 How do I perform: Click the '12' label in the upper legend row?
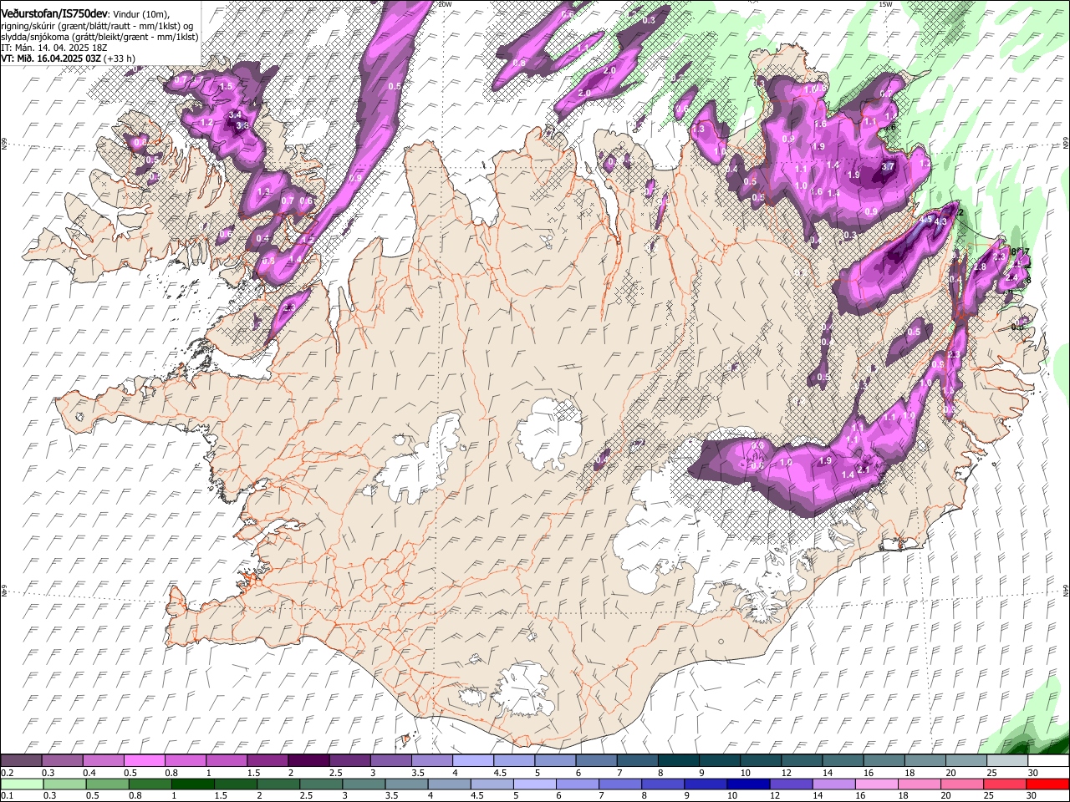click(x=787, y=773)
